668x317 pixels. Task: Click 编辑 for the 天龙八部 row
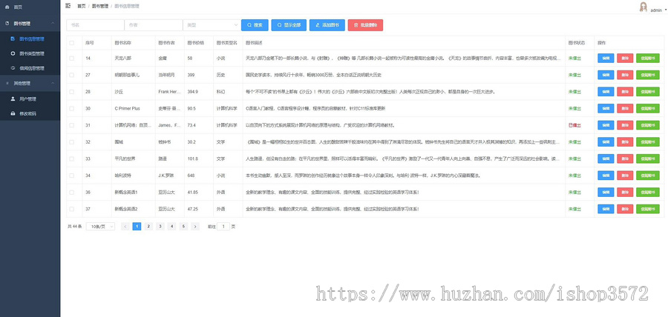click(606, 59)
